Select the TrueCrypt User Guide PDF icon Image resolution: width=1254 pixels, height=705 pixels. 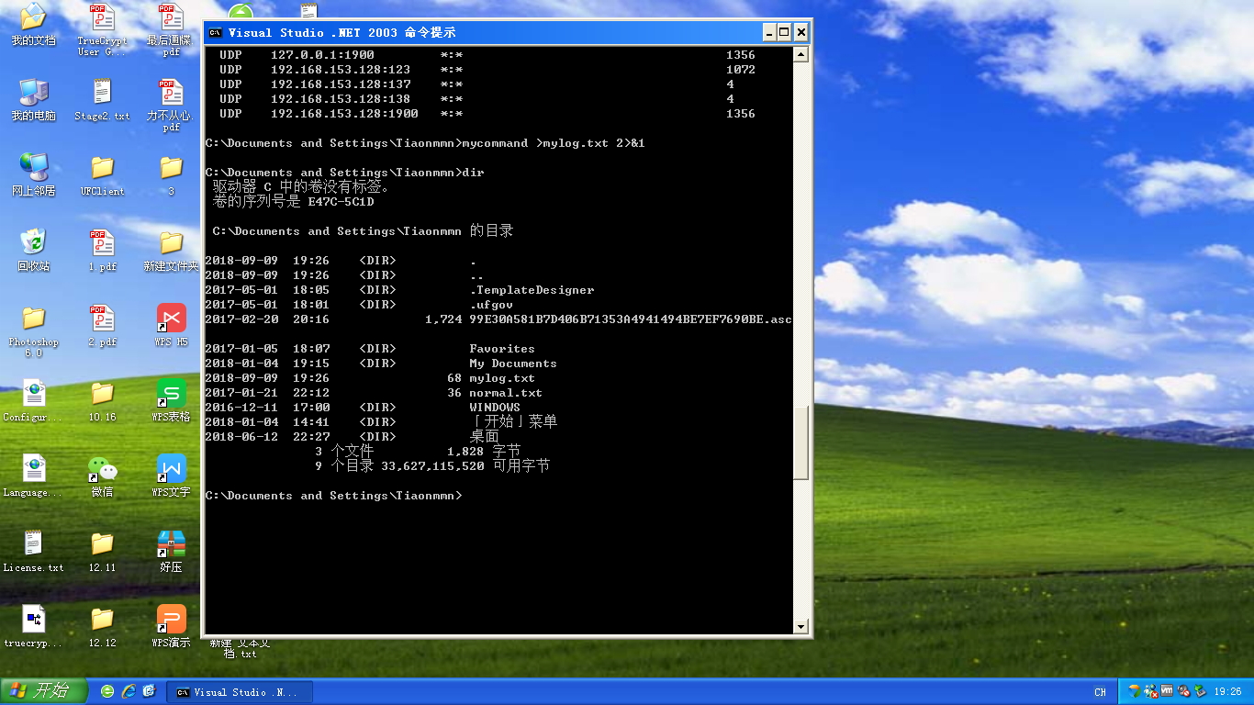click(102, 20)
